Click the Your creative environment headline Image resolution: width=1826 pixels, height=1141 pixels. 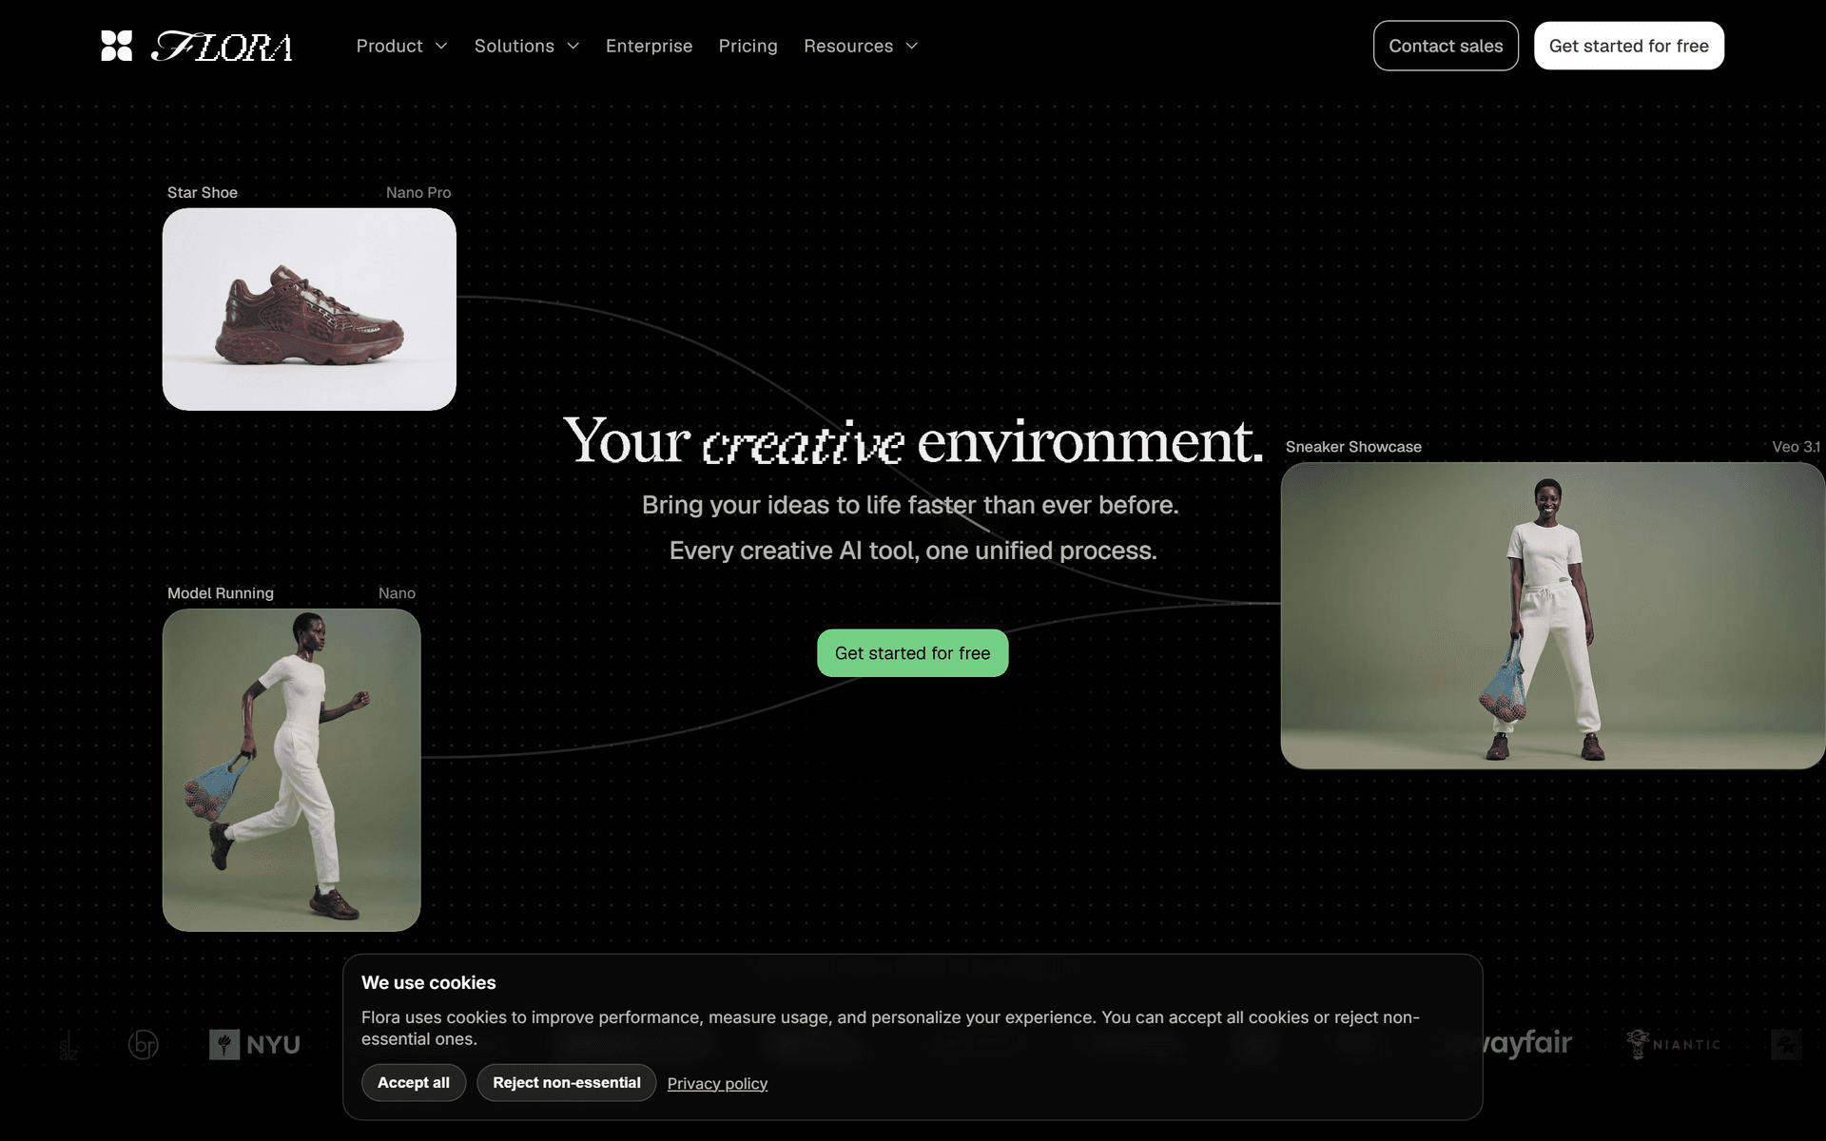(913, 441)
